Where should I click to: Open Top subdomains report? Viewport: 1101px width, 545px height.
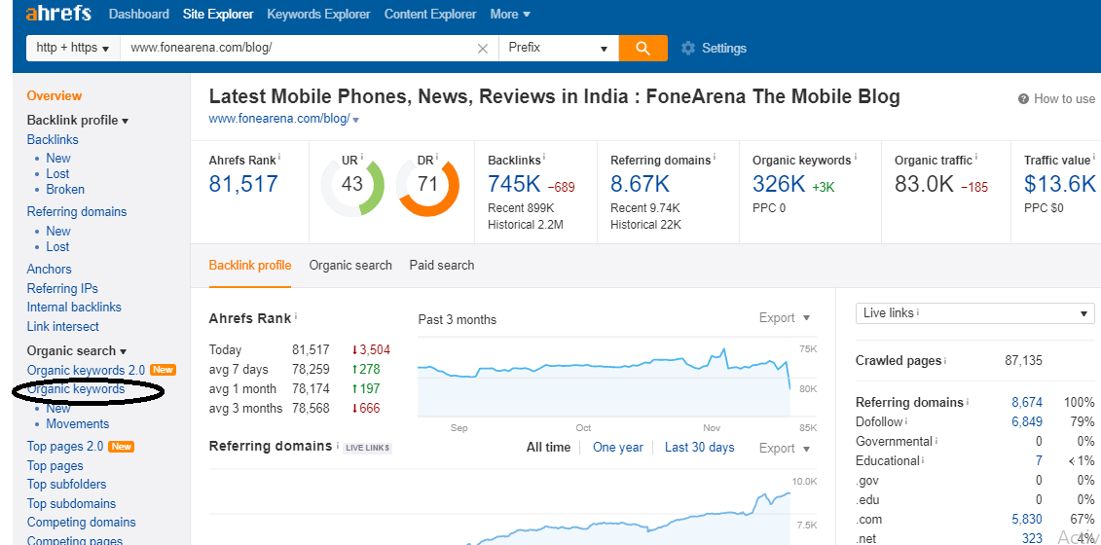(72, 503)
